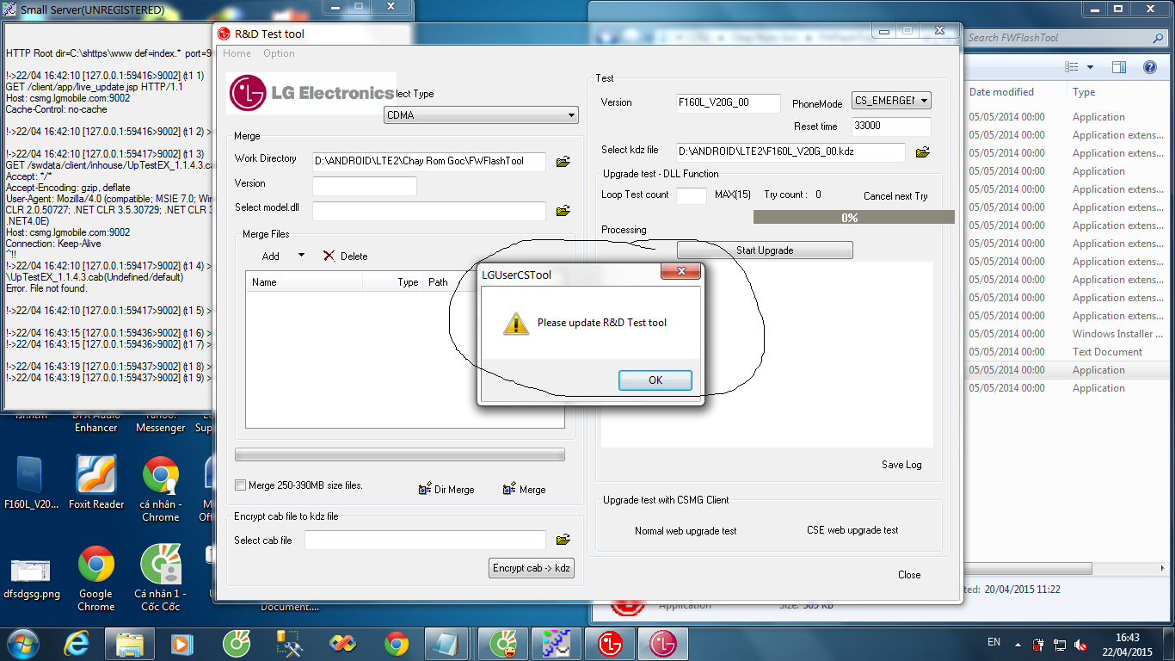Click the Select model.dll browse folder icon
1175x661 pixels.
click(x=563, y=210)
